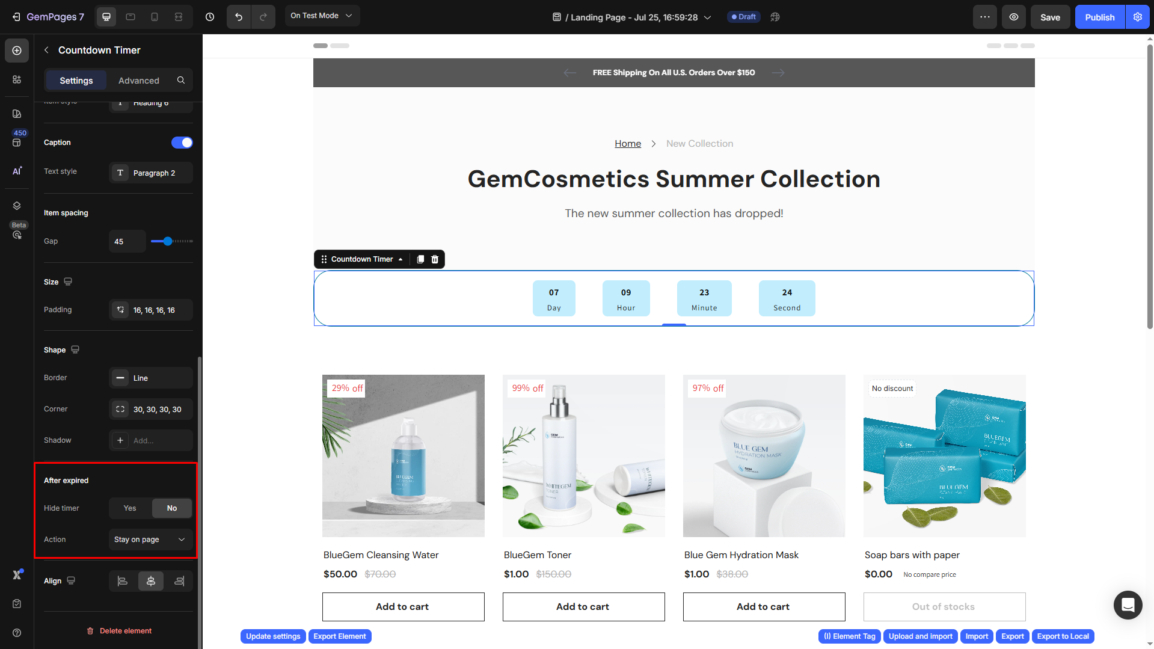Open the Align responsive device icon
Viewport: 1154px width, 649px height.
pos(71,580)
